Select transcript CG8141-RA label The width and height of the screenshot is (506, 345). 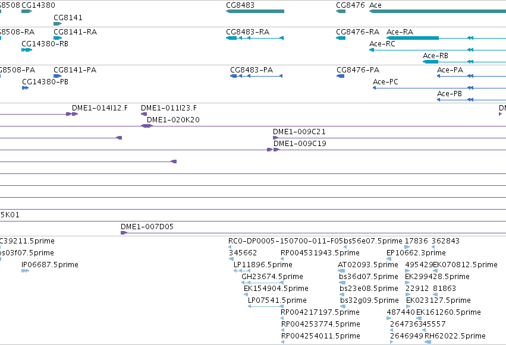coord(75,32)
